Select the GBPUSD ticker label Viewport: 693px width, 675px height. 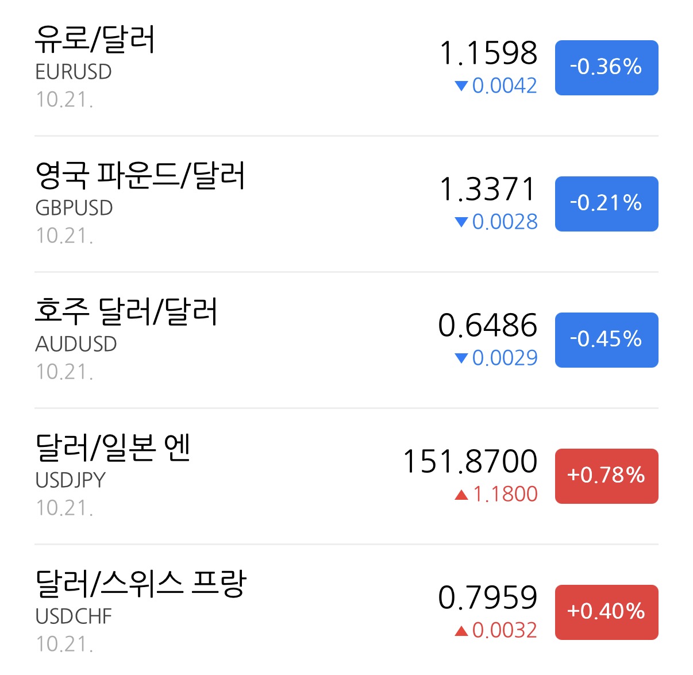(74, 208)
